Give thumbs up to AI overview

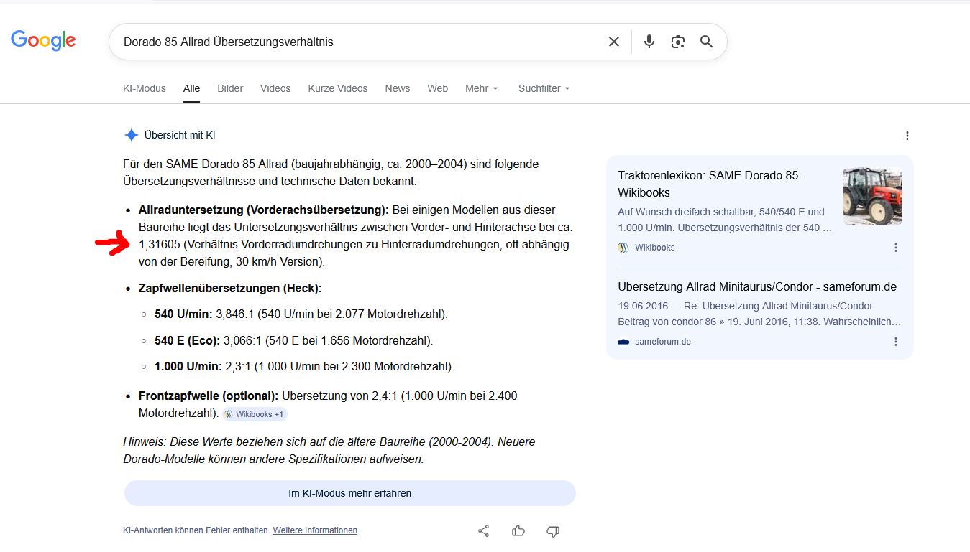click(x=518, y=531)
